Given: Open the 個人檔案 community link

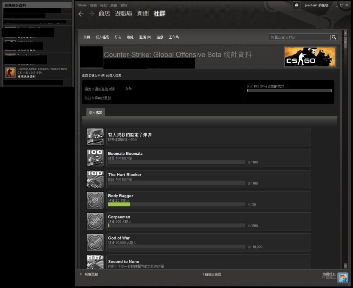Looking at the screenshot, I should [102, 37].
